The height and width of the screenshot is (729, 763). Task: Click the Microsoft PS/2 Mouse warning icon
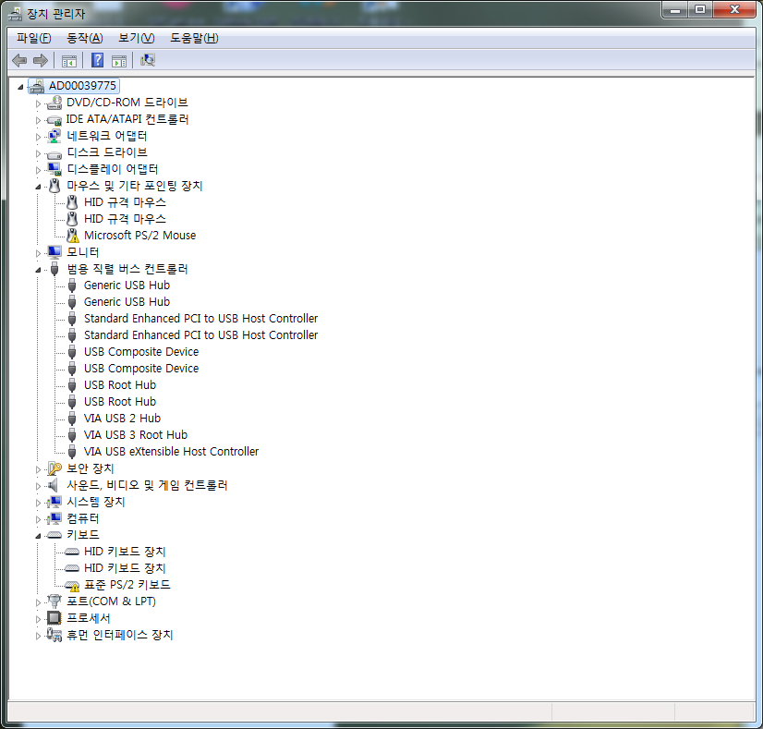click(72, 236)
